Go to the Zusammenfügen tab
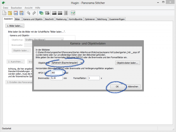This screenshot has height=132, width=176. click(117, 19)
